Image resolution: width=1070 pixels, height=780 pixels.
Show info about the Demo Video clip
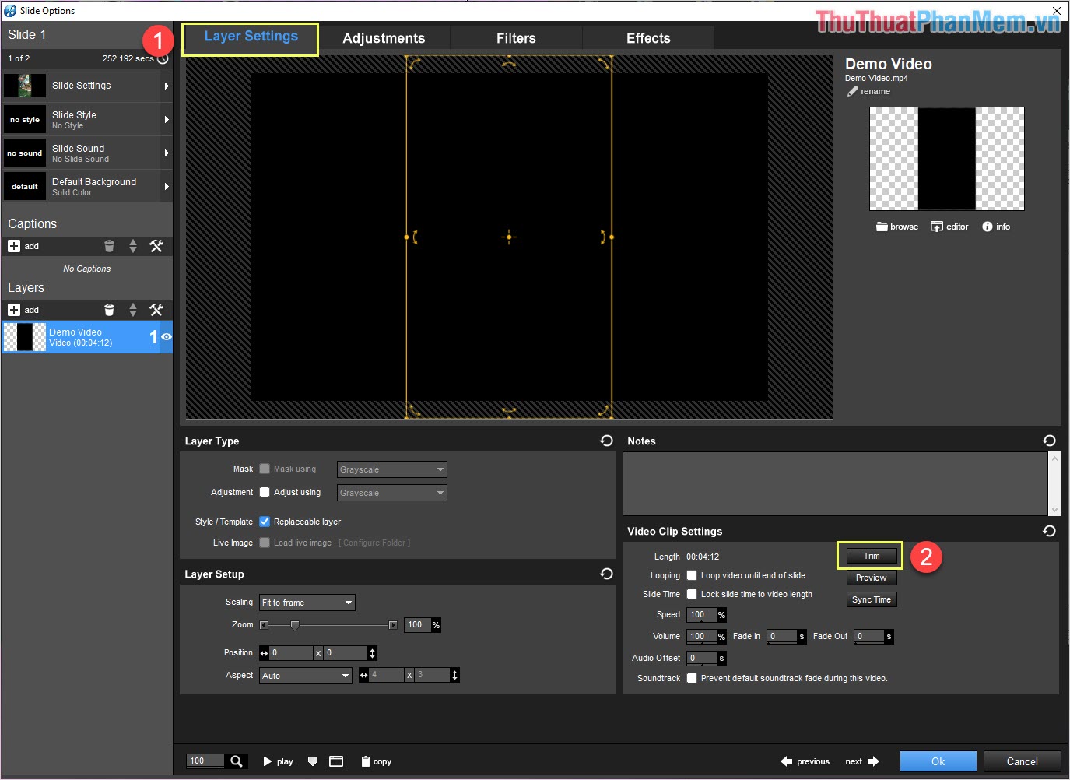[x=995, y=227]
